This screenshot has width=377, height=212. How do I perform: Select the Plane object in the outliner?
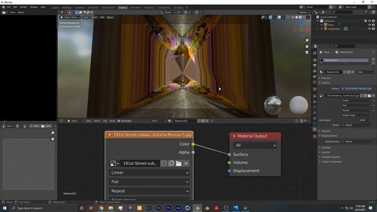[x=331, y=25]
